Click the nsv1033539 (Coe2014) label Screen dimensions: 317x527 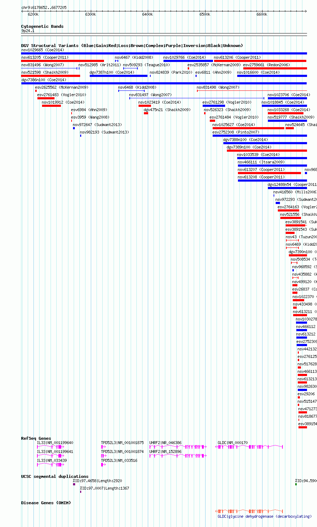click(x=259, y=155)
